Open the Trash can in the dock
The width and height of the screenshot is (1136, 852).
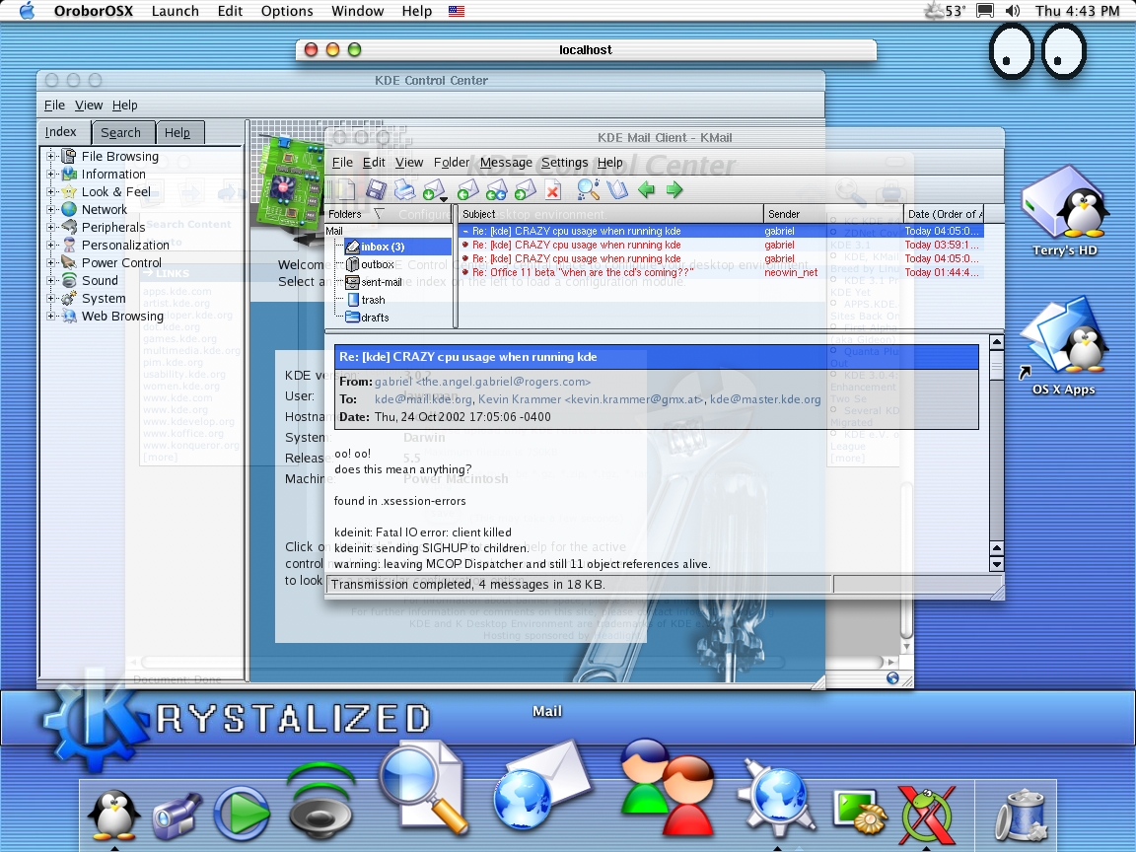[x=1021, y=816]
